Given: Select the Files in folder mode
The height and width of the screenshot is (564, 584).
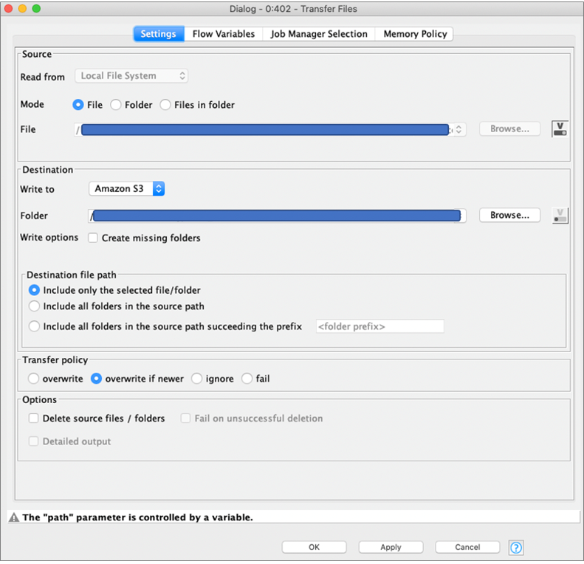Looking at the screenshot, I should [165, 105].
